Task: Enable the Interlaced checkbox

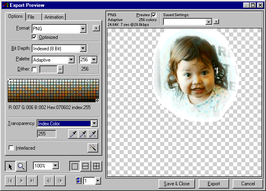Action: (x=11, y=148)
